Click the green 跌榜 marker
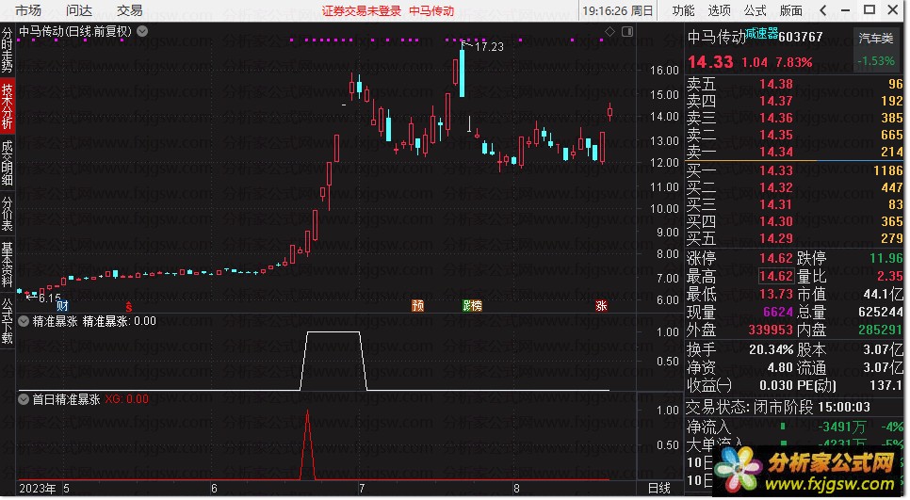The width and height of the screenshot is (910, 500). click(472, 306)
